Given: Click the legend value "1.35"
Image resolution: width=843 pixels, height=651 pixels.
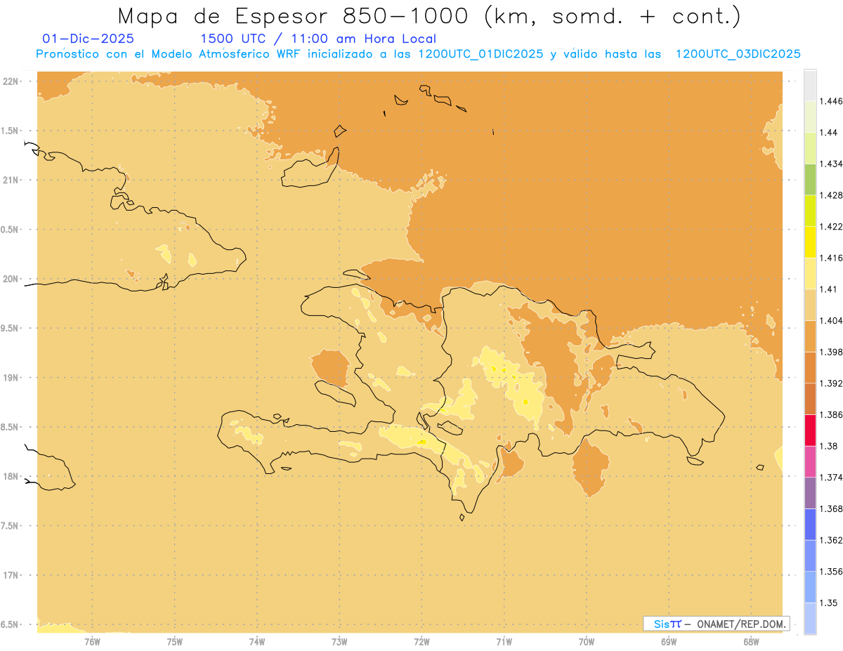Looking at the screenshot, I should (828, 603).
